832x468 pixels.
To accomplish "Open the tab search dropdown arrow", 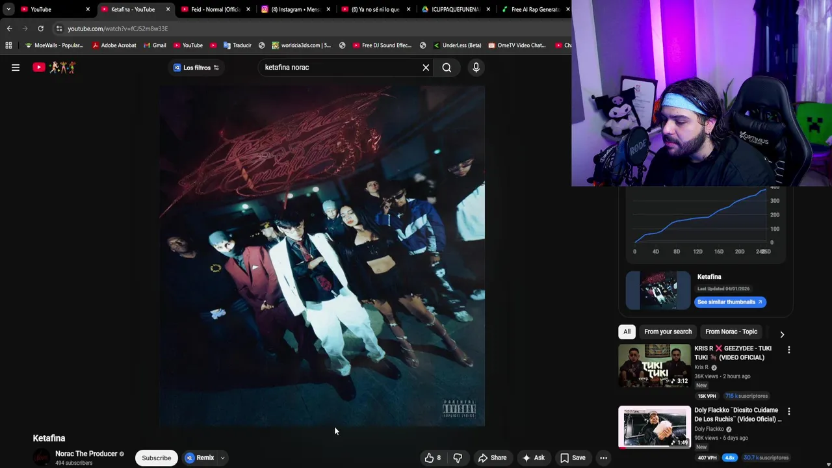I will [x=8, y=9].
